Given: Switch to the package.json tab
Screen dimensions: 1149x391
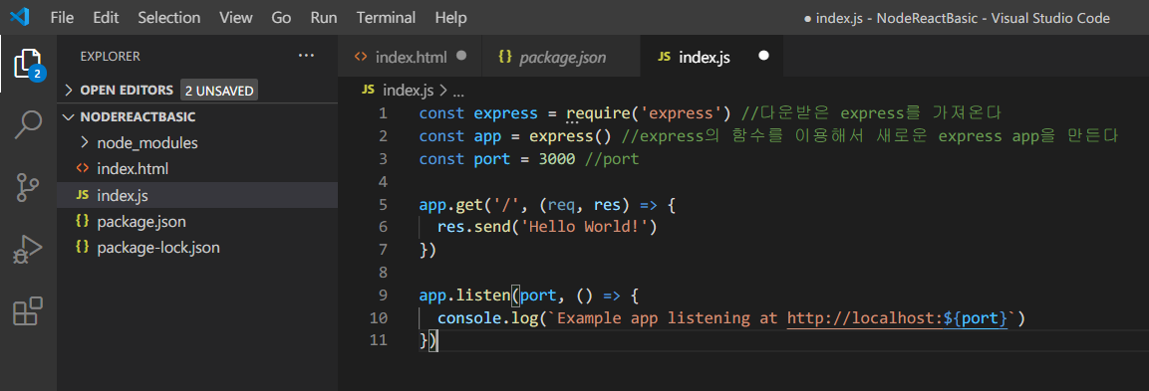Looking at the screenshot, I should pyautogui.click(x=561, y=57).
